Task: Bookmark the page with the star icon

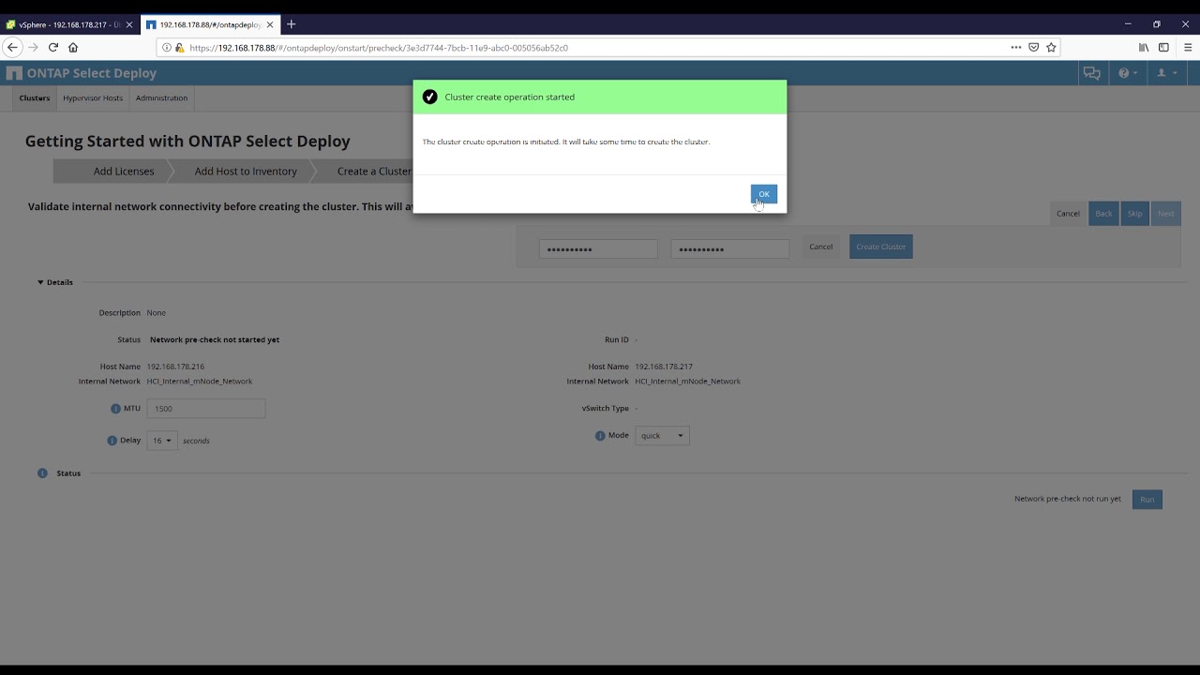Action: point(1051,47)
